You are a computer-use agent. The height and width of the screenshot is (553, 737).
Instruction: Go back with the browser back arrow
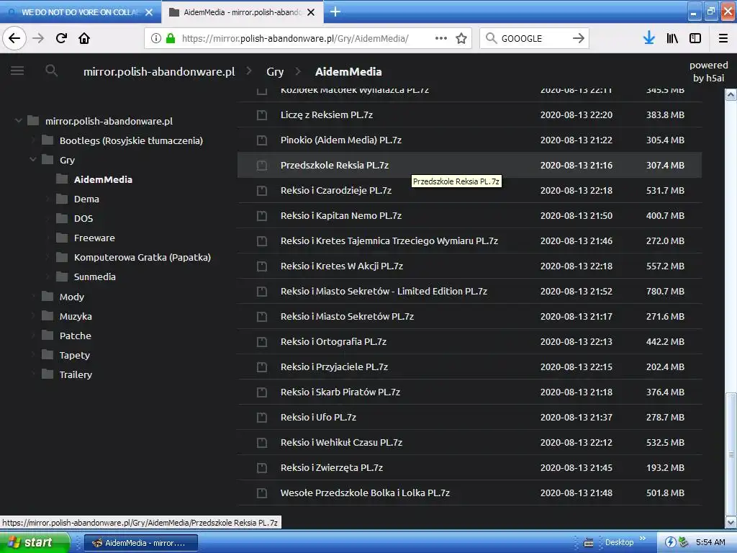pyautogui.click(x=14, y=38)
